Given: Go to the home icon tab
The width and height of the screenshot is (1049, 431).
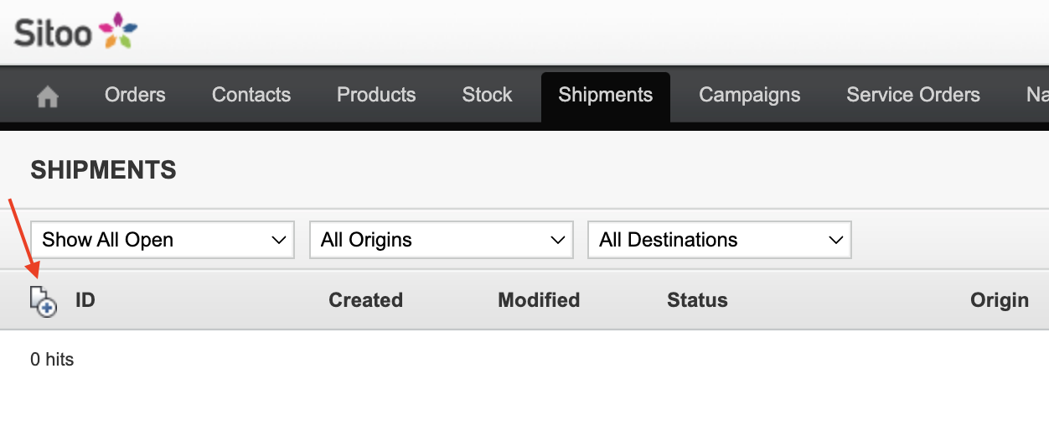Looking at the screenshot, I should (x=48, y=96).
